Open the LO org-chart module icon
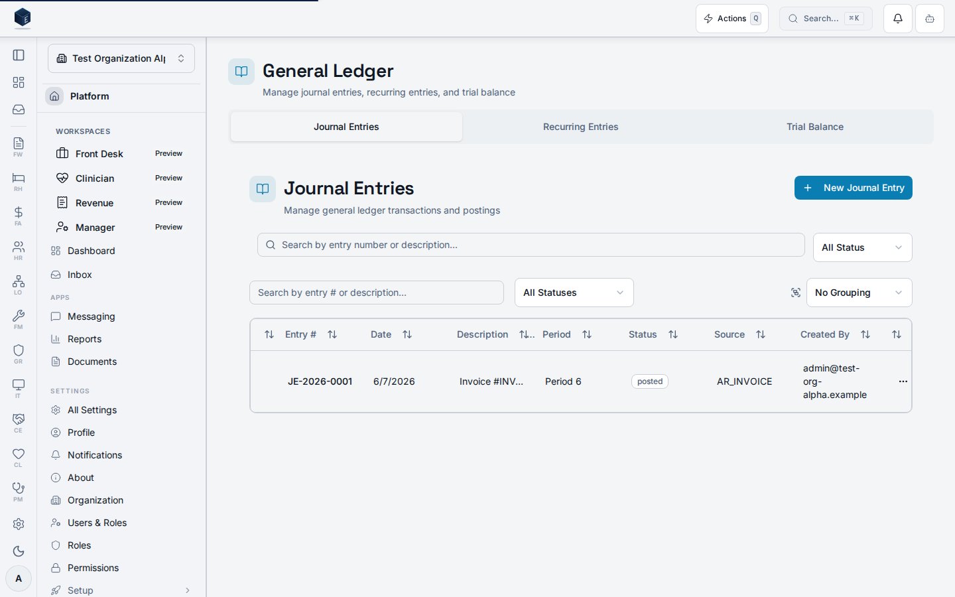Screen dimensions: 955x597 19,285
